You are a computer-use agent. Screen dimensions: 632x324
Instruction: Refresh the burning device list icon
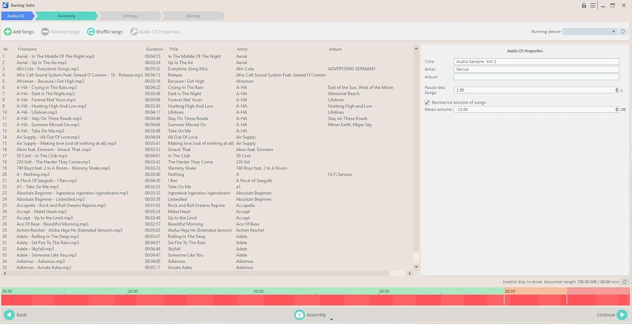click(x=623, y=31)
